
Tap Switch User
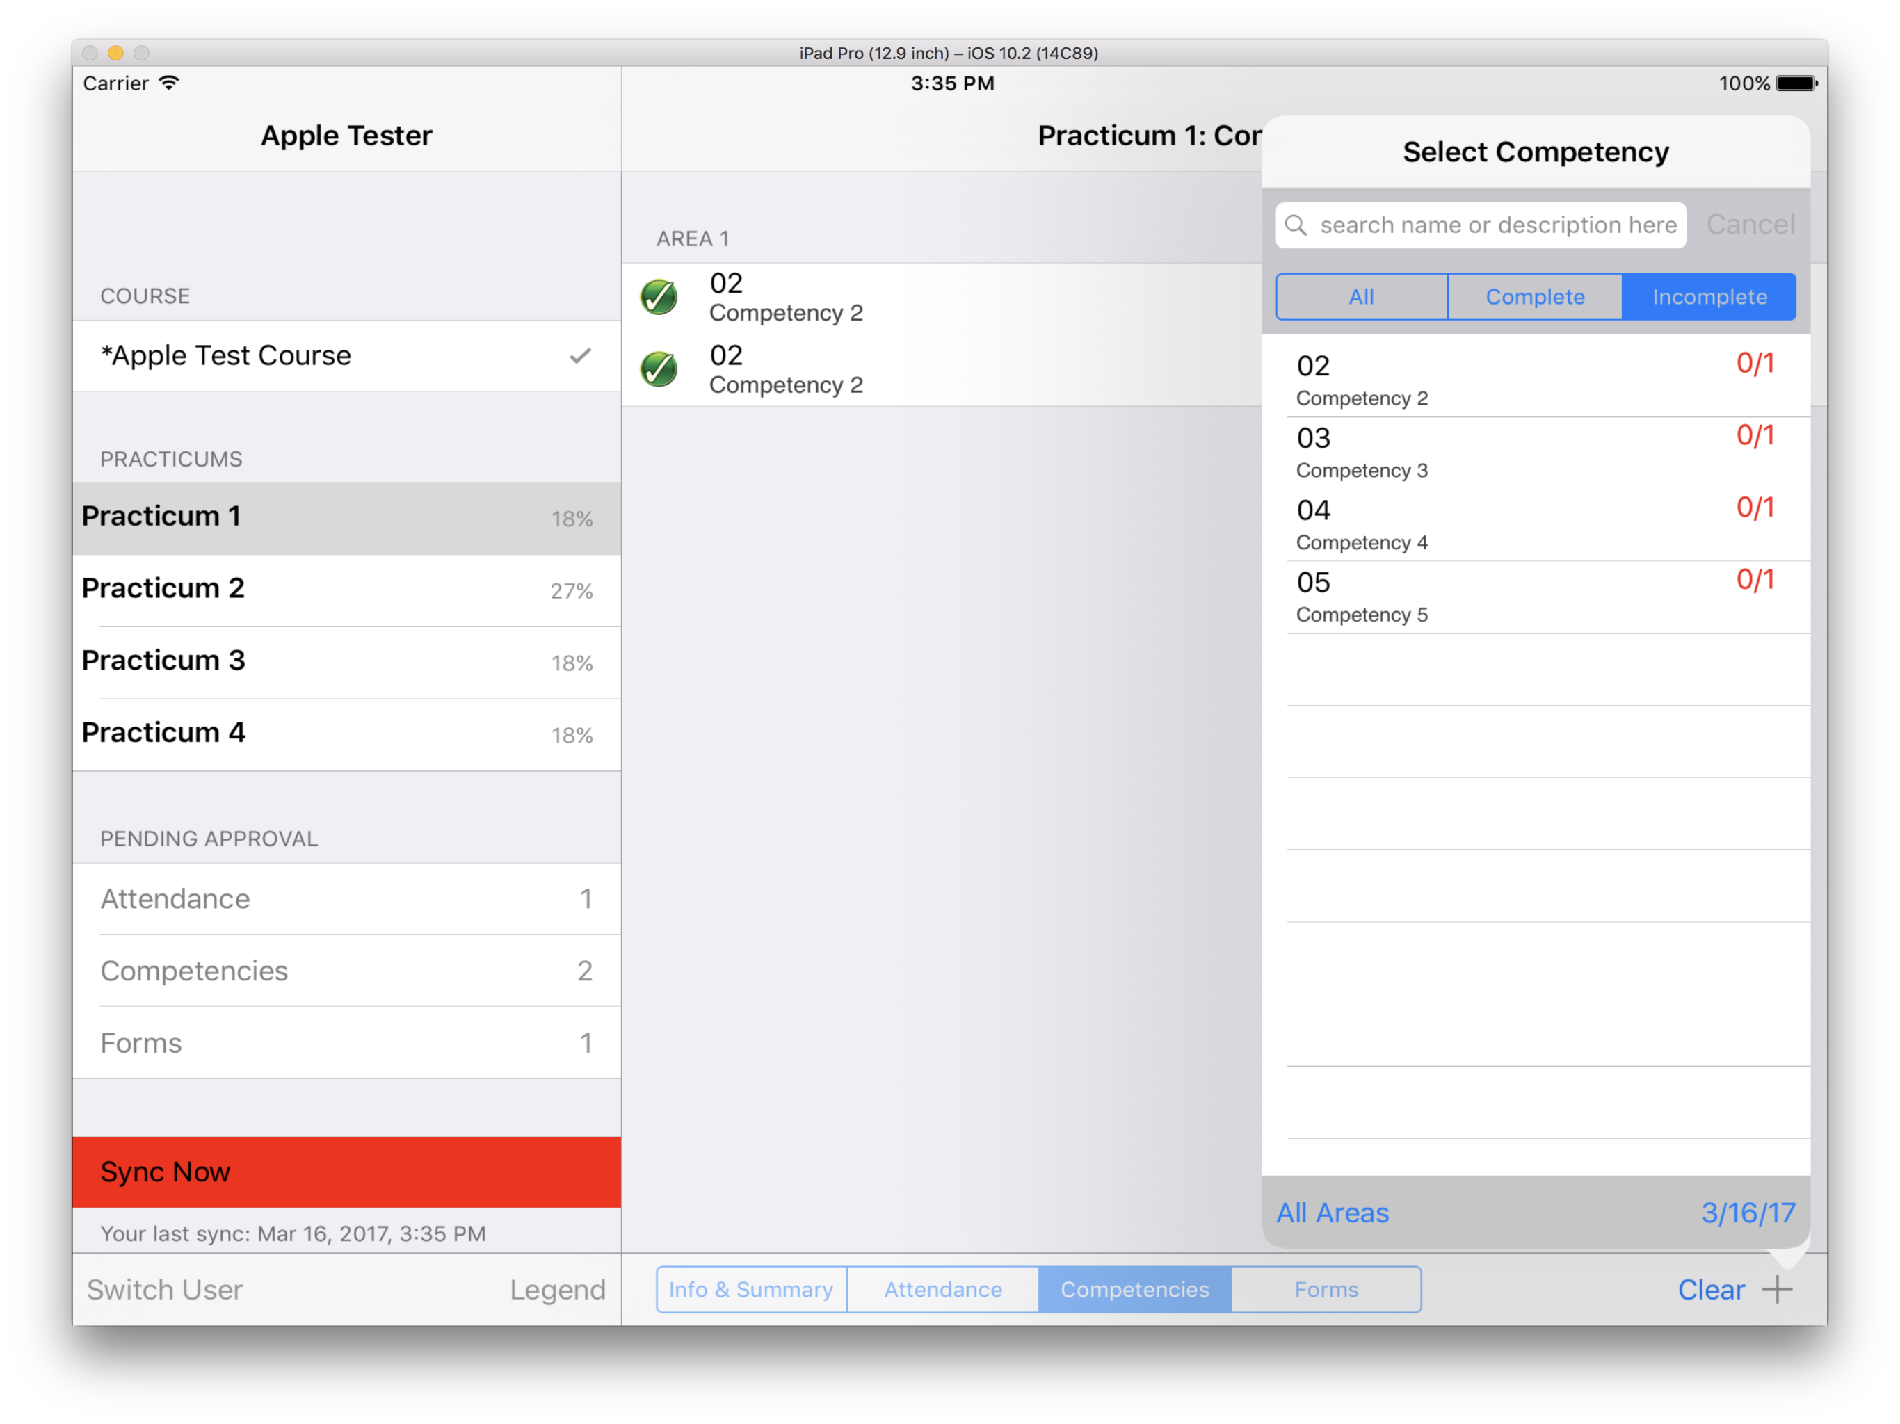coord(165,1289)
